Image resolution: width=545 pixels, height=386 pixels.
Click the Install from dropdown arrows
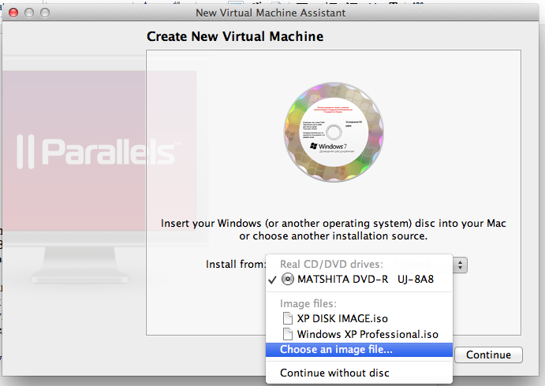click(460, 265)
